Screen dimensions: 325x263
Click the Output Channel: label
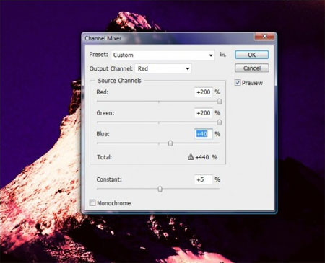click(x=111, y=68)
